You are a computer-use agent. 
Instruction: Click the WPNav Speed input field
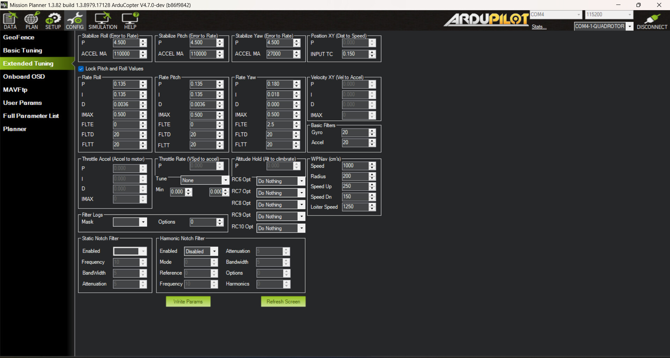coord(355,166)
